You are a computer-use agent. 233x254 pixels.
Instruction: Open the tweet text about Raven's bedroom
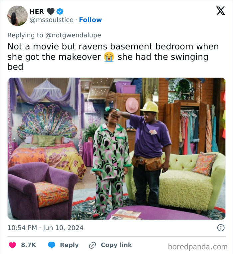click(x=113, y=56)
